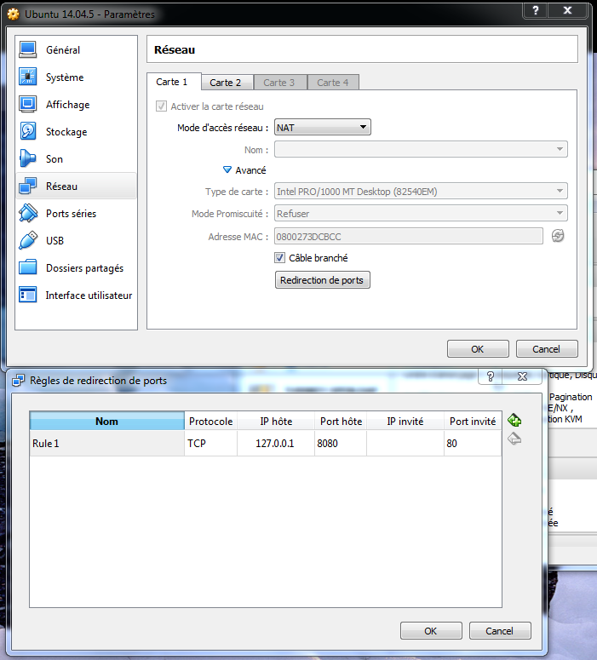Screen dimensions: 597x660
Task: Switch to the Carte 1 tab
Action: (x=172, y=82)
